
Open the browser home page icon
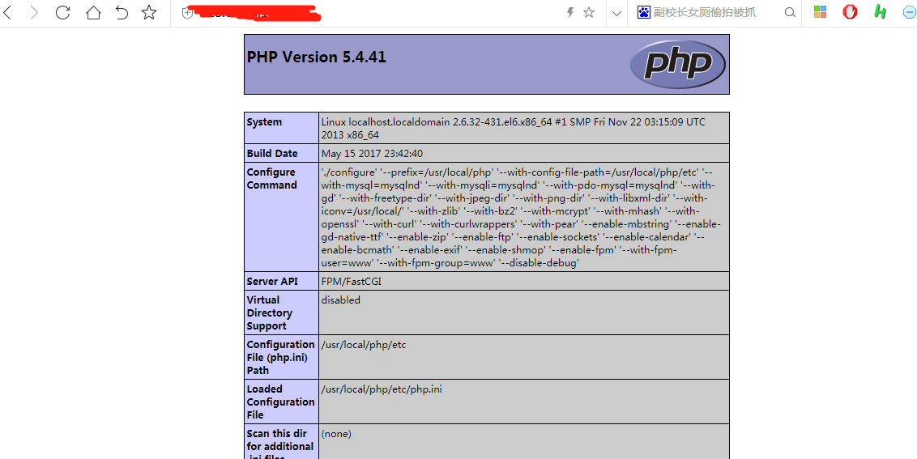[93, 12]
